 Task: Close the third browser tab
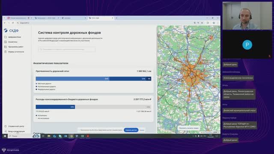click(x=85, y=18)
